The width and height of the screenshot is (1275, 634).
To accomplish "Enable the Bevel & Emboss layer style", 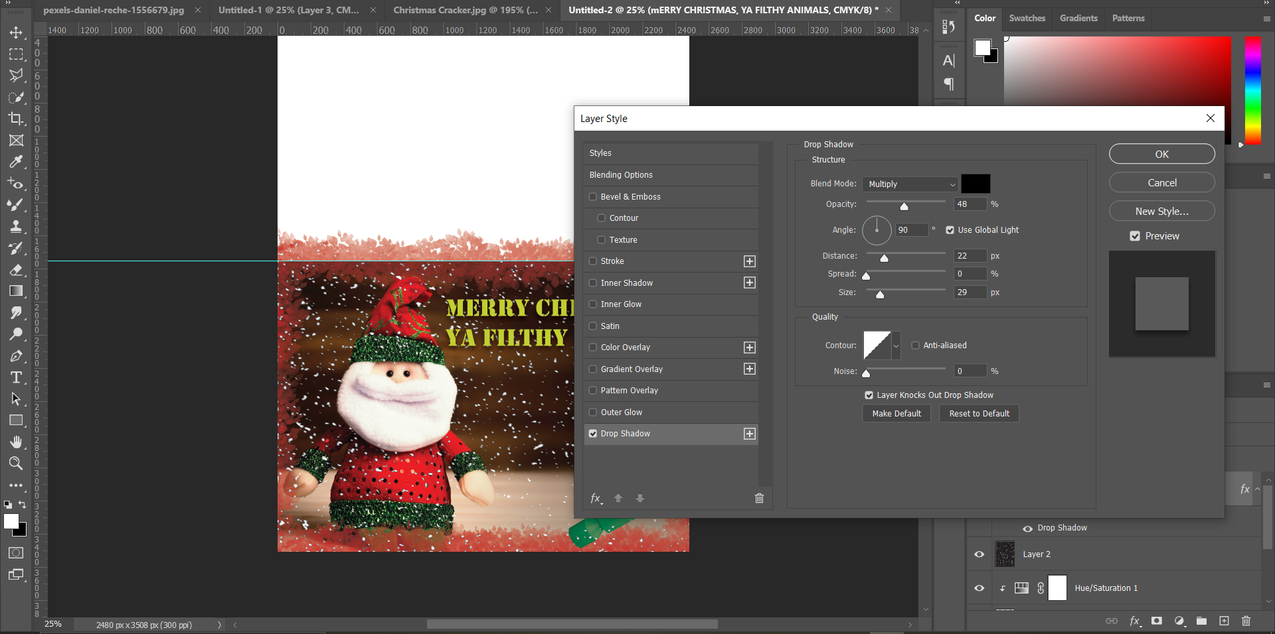I will pyautogui.click(x=593, y=196).
